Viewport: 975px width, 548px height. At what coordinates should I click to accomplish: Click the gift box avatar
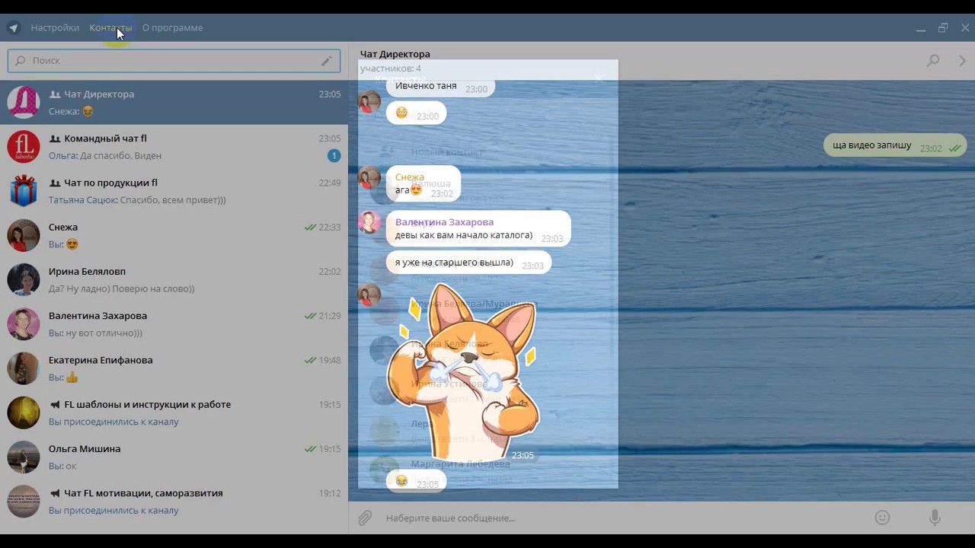[x=24, y=191]
